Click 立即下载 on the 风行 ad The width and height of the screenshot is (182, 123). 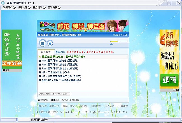(169, 80)
